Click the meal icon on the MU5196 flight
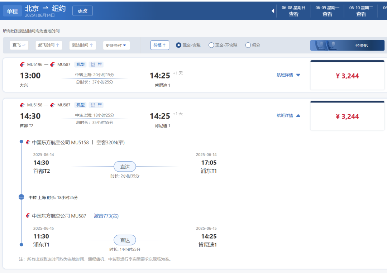 click(x=100, y=64)
